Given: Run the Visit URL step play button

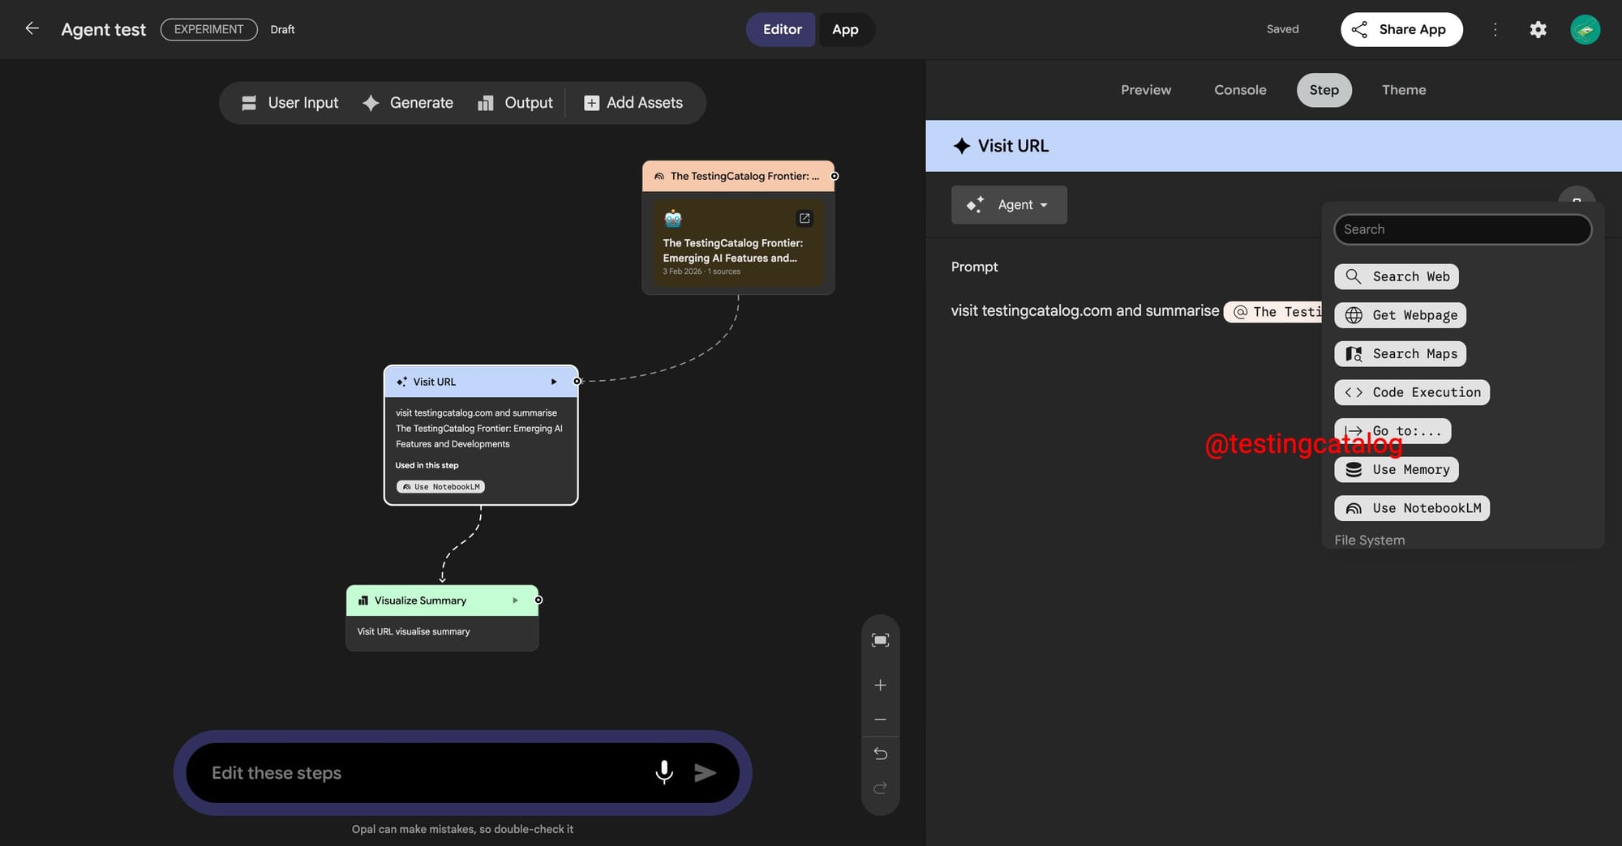Looking at the screenshot, I should (x=554, y=382).
